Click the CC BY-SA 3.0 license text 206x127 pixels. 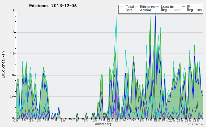point(195,124)
